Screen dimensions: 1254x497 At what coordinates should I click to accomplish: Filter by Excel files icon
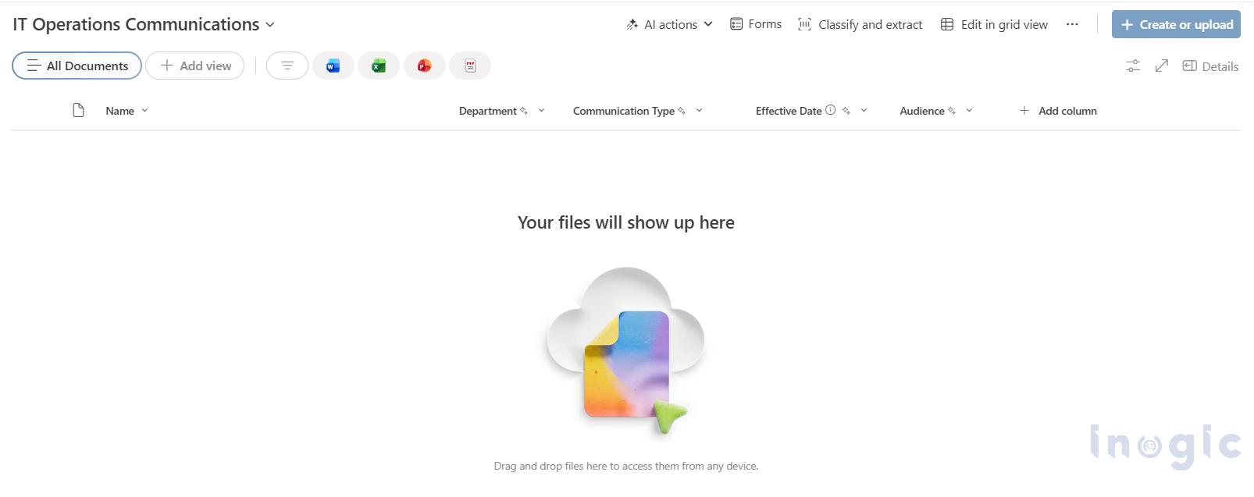coord(379,66)
